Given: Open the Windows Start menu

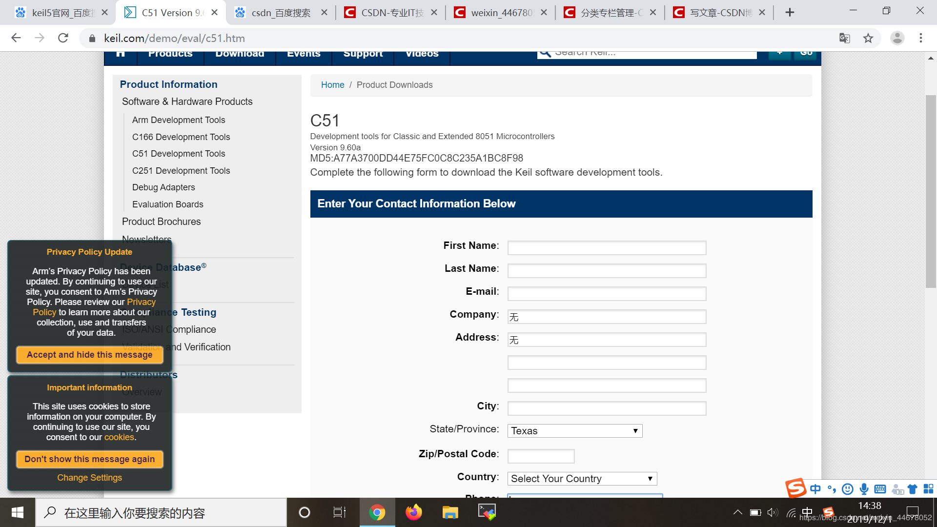Looking at the screenshot, I should click(18, 512).
